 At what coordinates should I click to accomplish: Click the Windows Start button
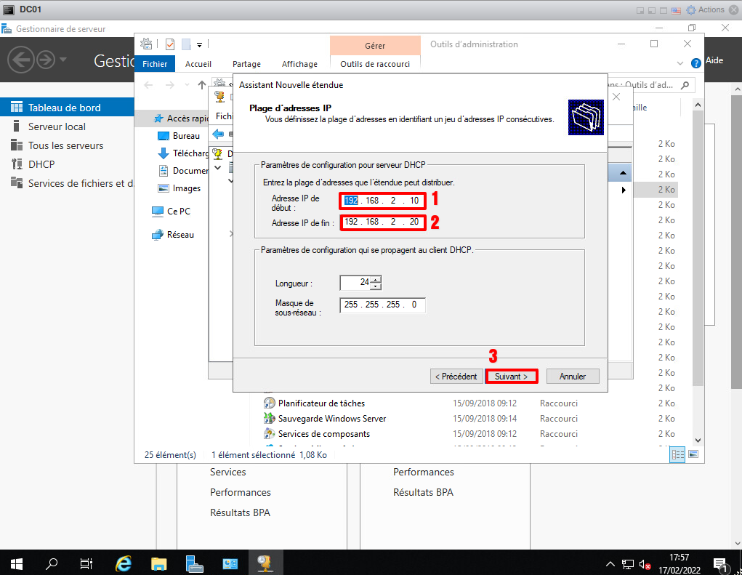click(17, 563)
